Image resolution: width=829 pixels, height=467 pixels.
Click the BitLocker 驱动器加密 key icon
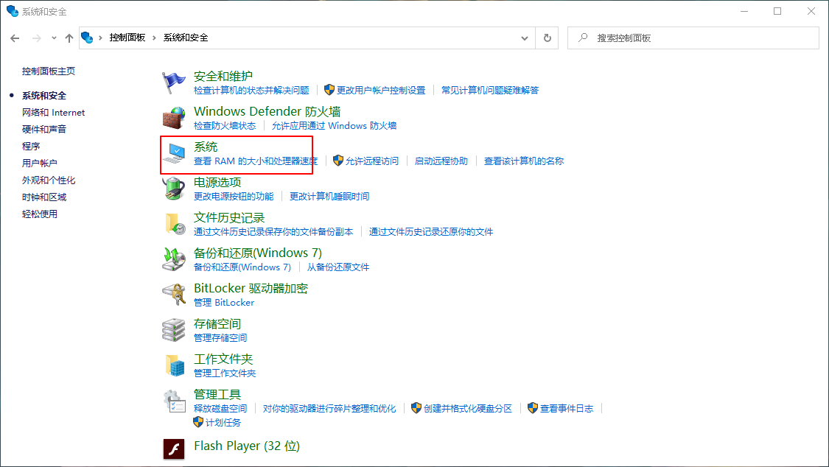point(174,295)
